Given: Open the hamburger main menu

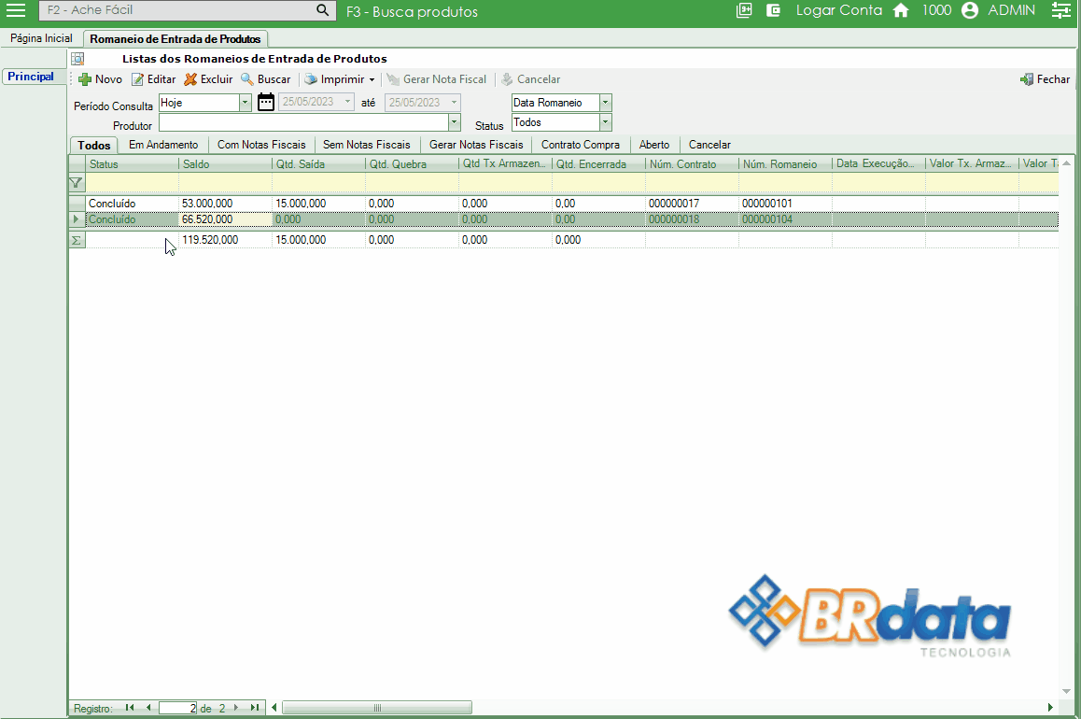Looking at the screenshot, I should coord(16,11).
